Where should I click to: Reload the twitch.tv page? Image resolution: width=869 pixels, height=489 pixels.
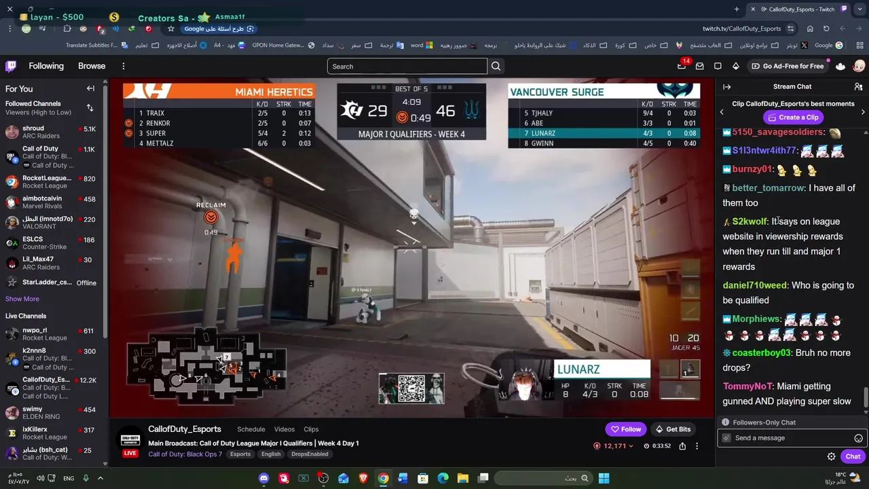[826, 29]
